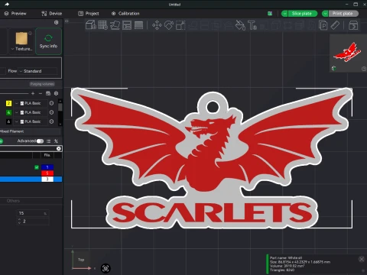Remove a filament with minus icon
Screen dimensions: 367x275
(x=41, y=93)
